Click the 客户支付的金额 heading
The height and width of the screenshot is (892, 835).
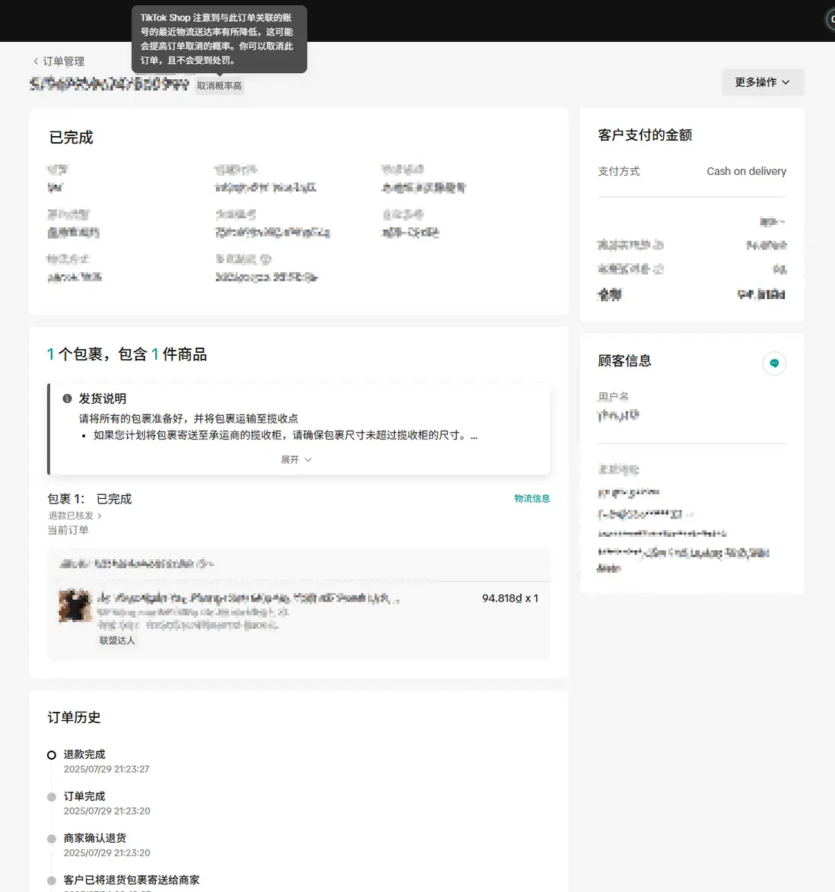tap(645, 135)
